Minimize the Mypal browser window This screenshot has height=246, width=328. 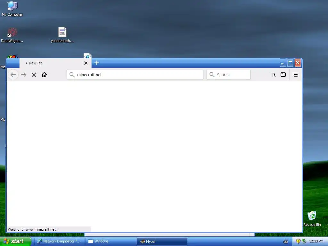point(283,63)
